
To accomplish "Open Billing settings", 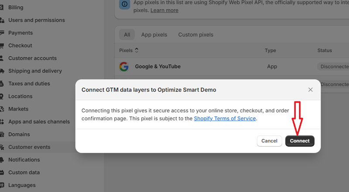I will pyautogui.click(x=16, y=7).
